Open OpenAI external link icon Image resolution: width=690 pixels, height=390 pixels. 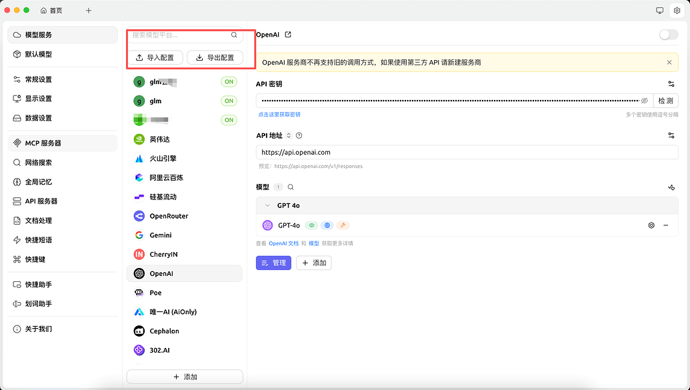point(288,35)
